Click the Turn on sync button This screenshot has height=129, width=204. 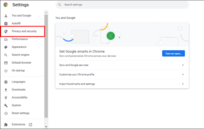tap(174, 53)
